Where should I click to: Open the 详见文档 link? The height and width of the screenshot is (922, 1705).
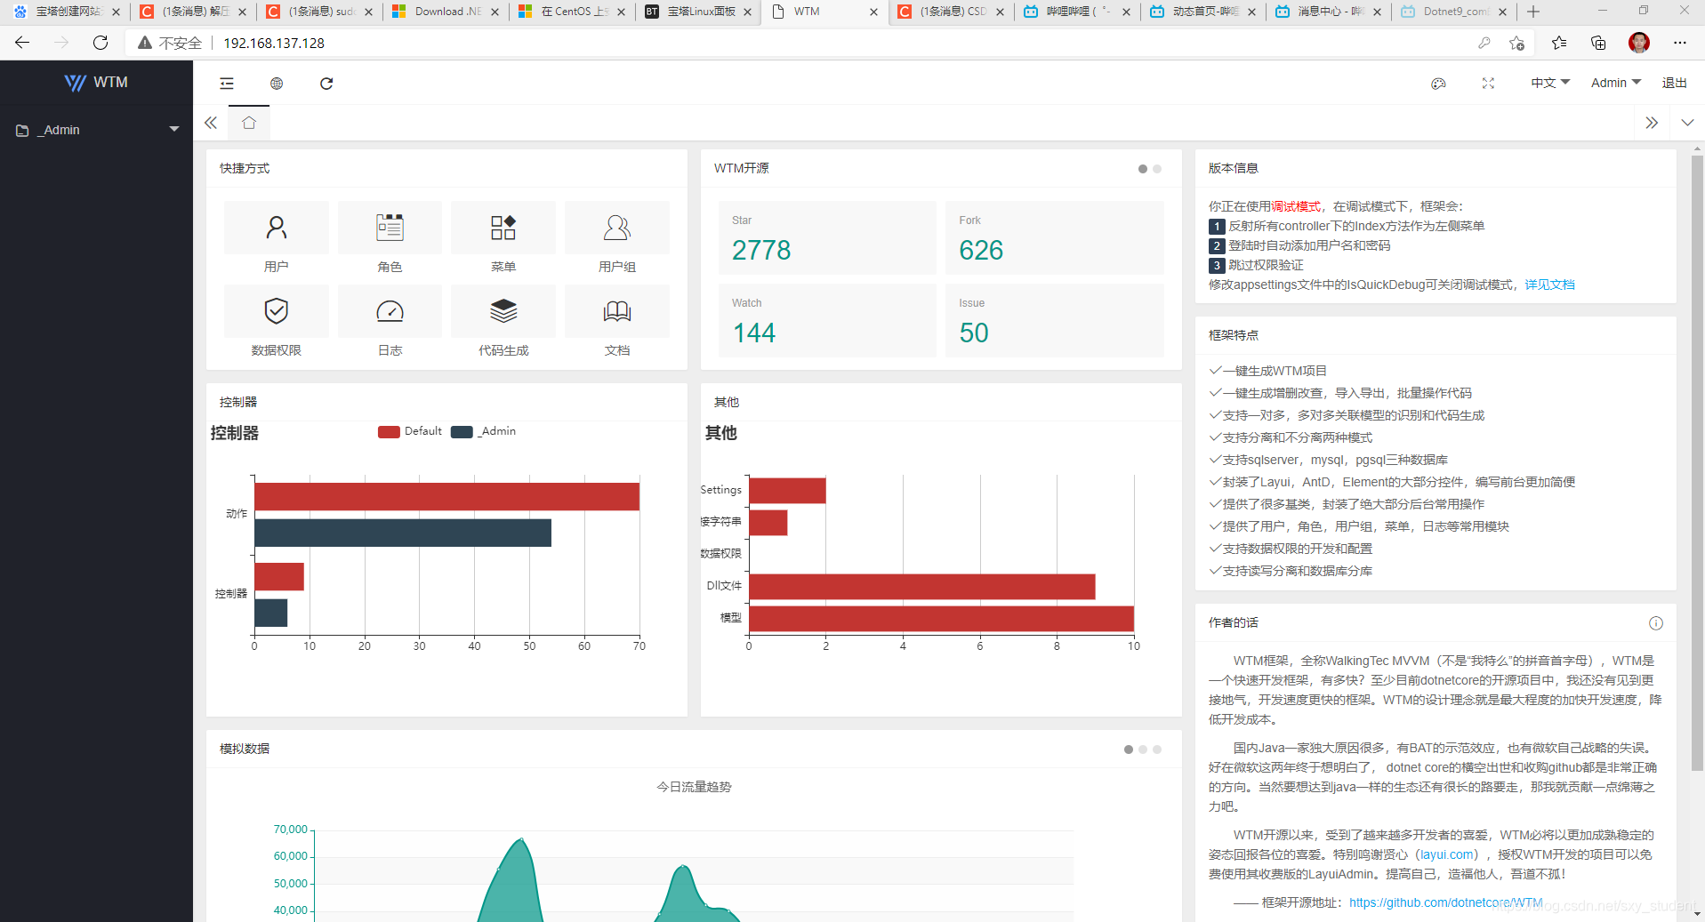[x=1549, y=285]
